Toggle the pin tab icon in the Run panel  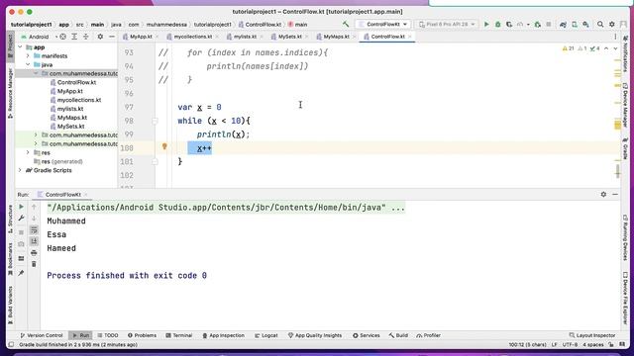(21, 273)
